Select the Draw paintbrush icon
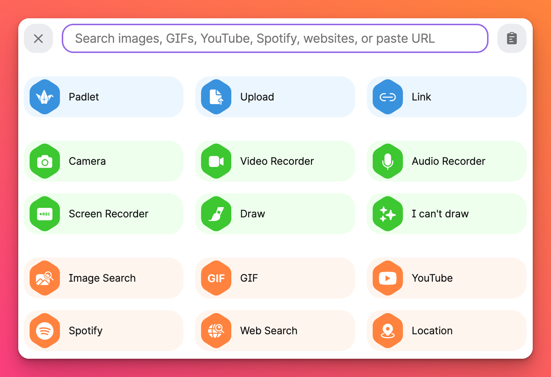 pyautogui.click(x=216, y=214)
